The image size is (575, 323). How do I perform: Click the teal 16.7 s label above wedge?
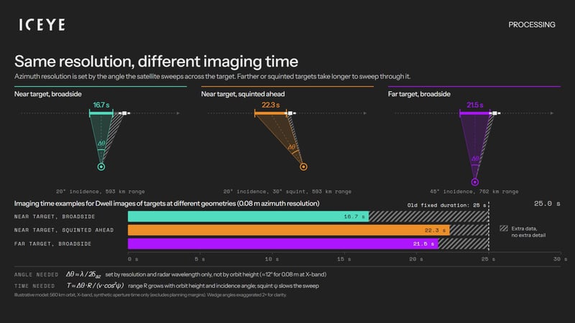pos(101,105)
